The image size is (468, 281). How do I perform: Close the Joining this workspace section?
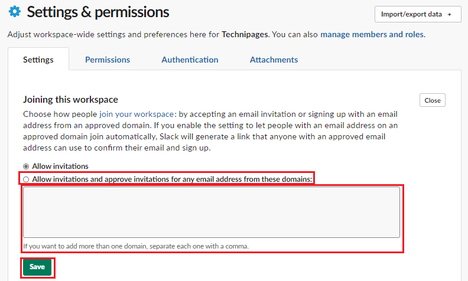pyautogui.click(x=432, y=100)
